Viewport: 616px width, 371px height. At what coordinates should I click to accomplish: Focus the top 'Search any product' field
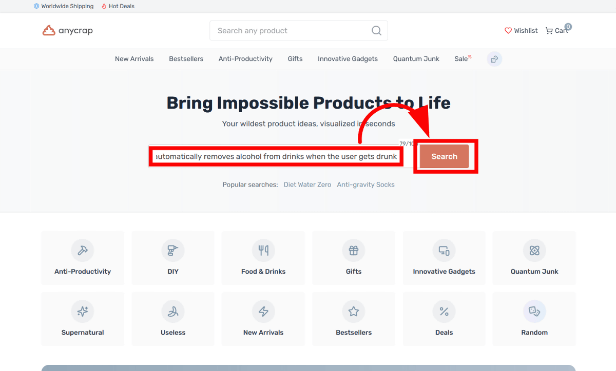pos(290,31)
